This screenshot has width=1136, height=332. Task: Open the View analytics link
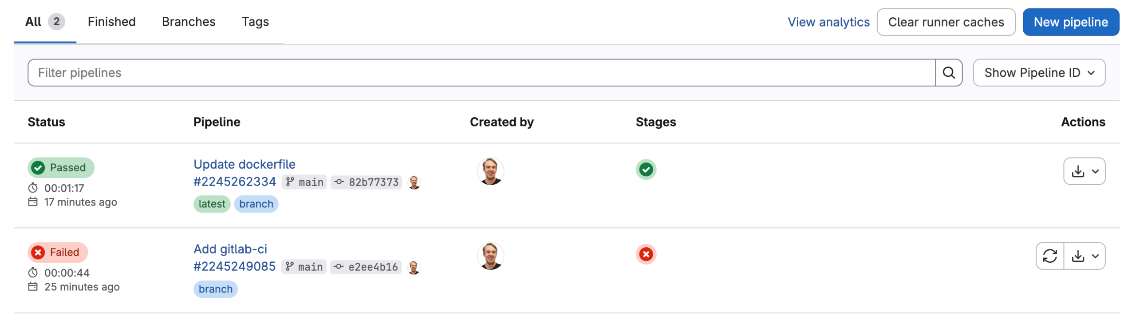click(x=828, y=22)
